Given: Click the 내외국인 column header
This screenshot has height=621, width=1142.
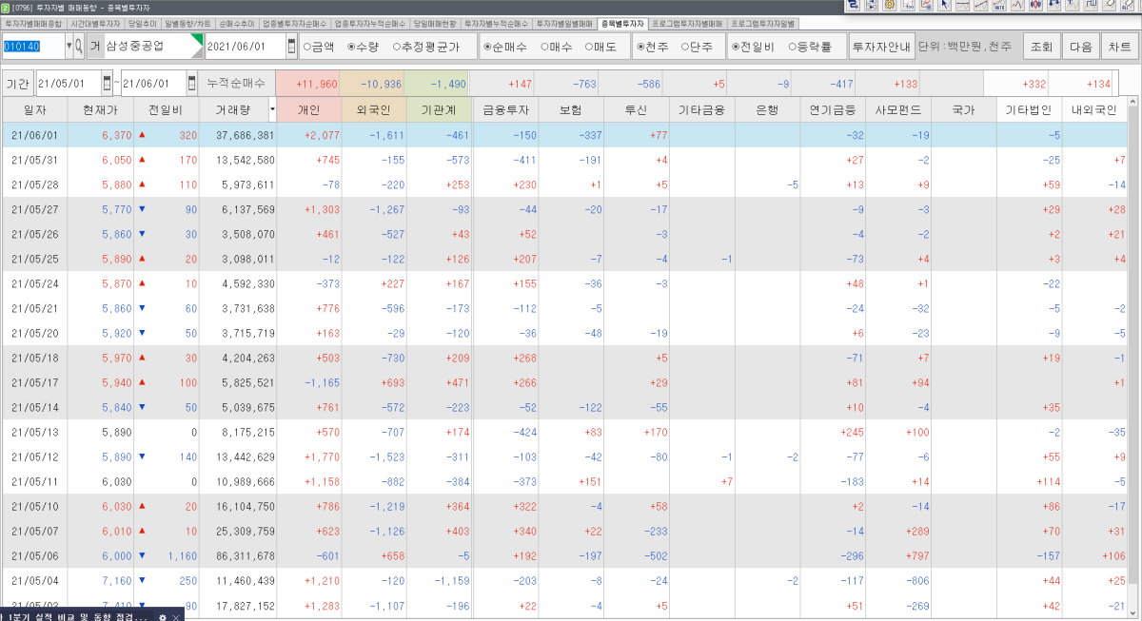Looking at the screenshot, I should pos(1095,109).
